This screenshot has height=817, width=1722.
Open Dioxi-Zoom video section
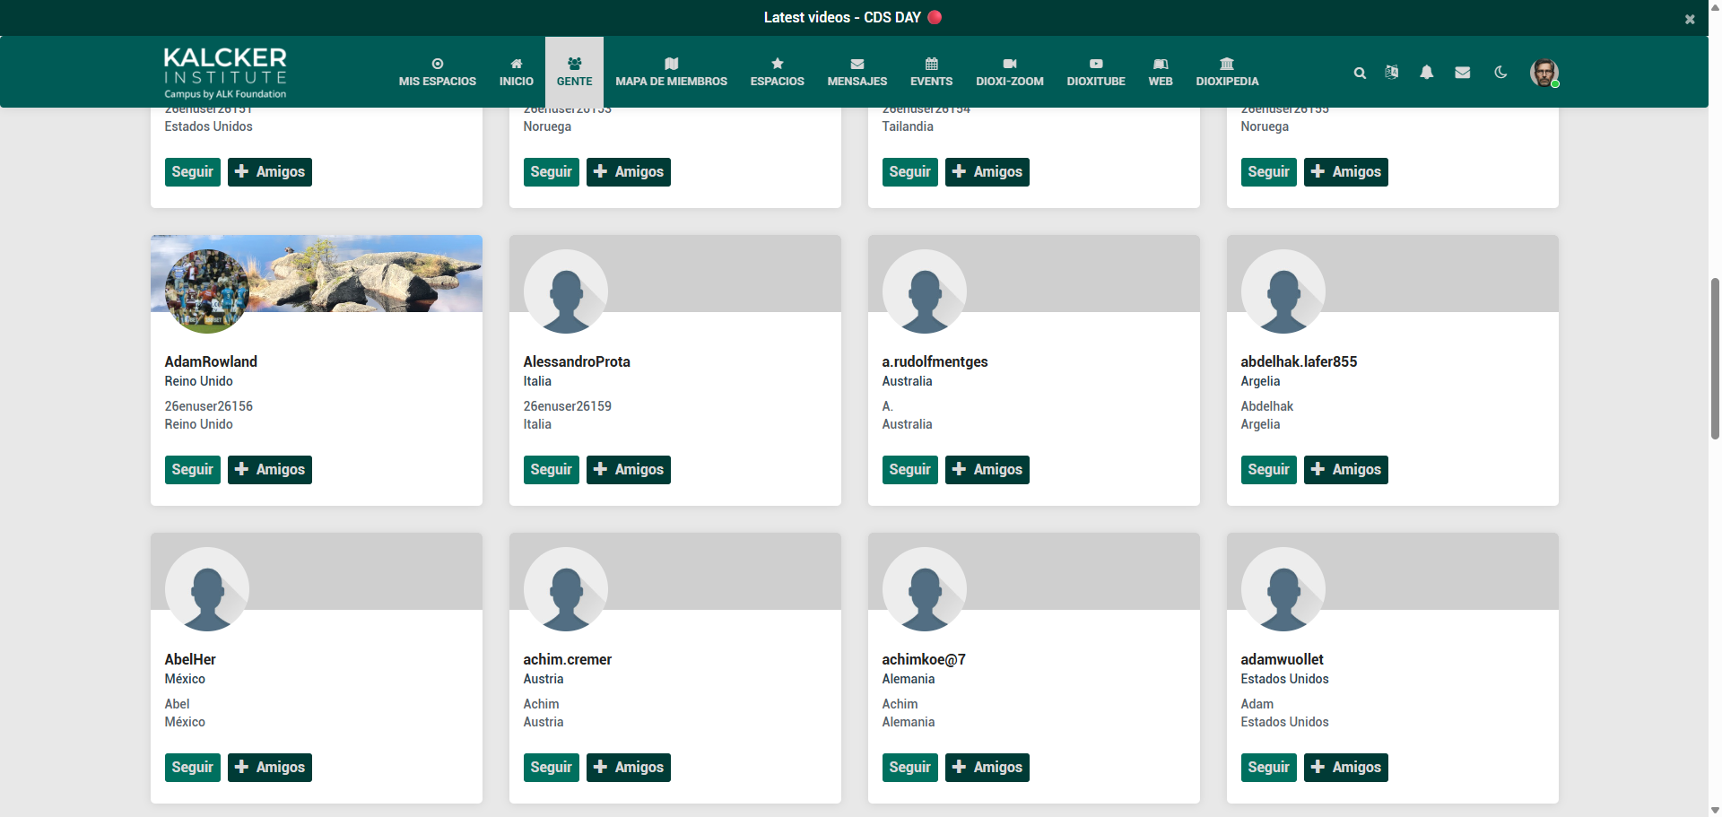pos(1009,72)
